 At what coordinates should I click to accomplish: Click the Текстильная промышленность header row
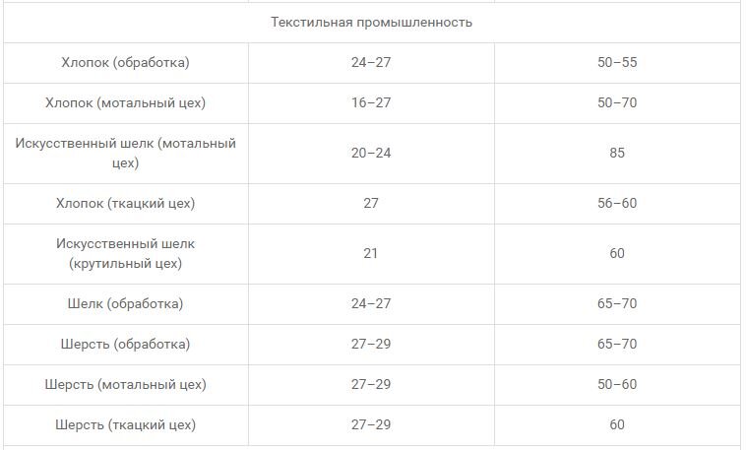click(372, 23)
